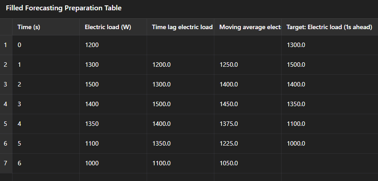Click the Filled Forecasting Preparation Table title
The width and height of the screenshot is (378, 181).
tap(64, 8)
